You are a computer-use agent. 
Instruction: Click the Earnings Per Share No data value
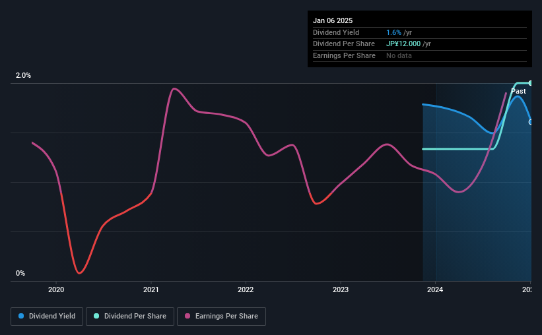[399, 55]
